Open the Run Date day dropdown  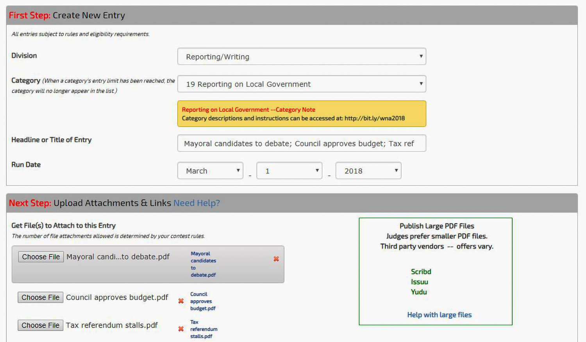pos(289,170)
